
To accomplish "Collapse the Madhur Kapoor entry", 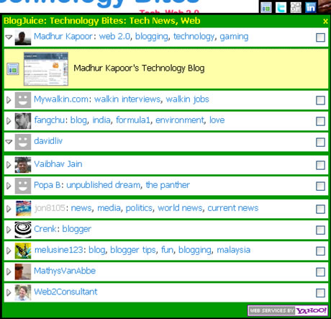I will coord(9,37).
